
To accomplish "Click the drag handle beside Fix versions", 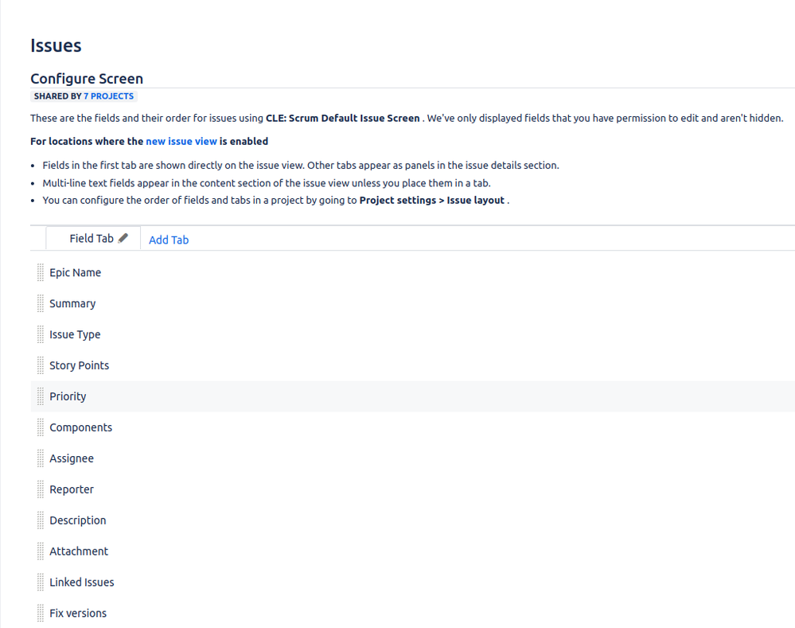I will pyautogui.click(x=40, y=613).
